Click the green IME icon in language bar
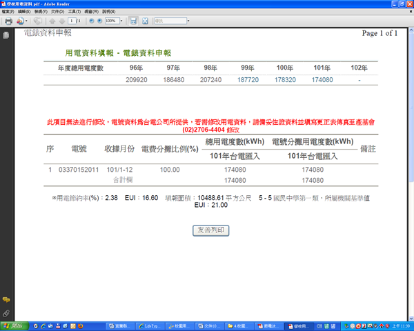The image size is (414, 331). pyautogui.click(x=326, y=326)
